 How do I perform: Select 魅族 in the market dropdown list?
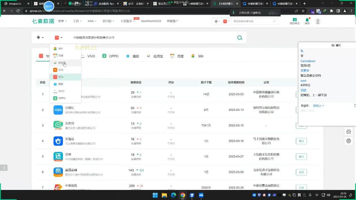pyautogui.click(x=65, y=84)
